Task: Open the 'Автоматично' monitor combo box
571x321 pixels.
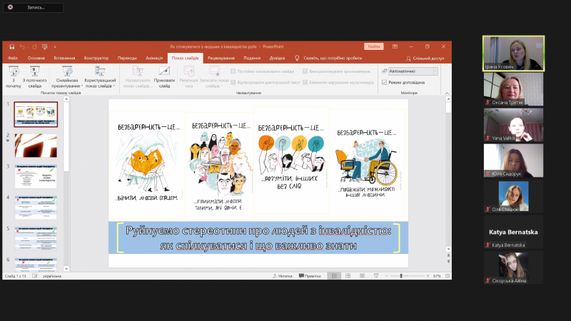Action: point(410,71)
